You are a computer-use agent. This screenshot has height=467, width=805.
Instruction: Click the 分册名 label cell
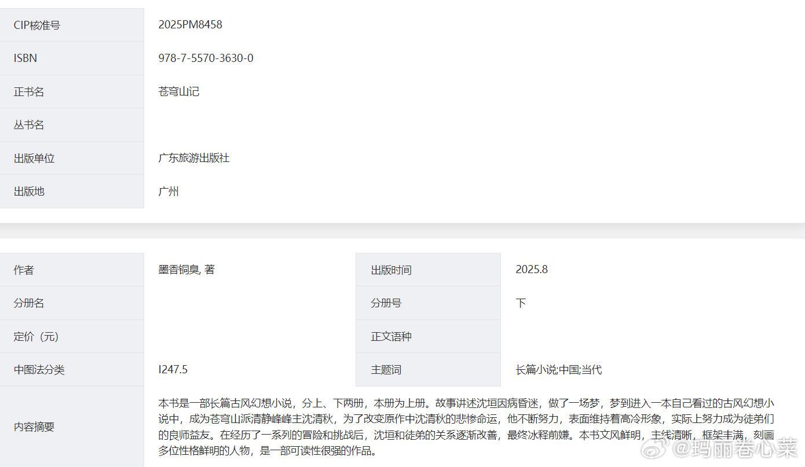[x=72, y=303]
